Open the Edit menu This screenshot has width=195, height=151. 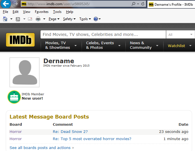point(16,12)
